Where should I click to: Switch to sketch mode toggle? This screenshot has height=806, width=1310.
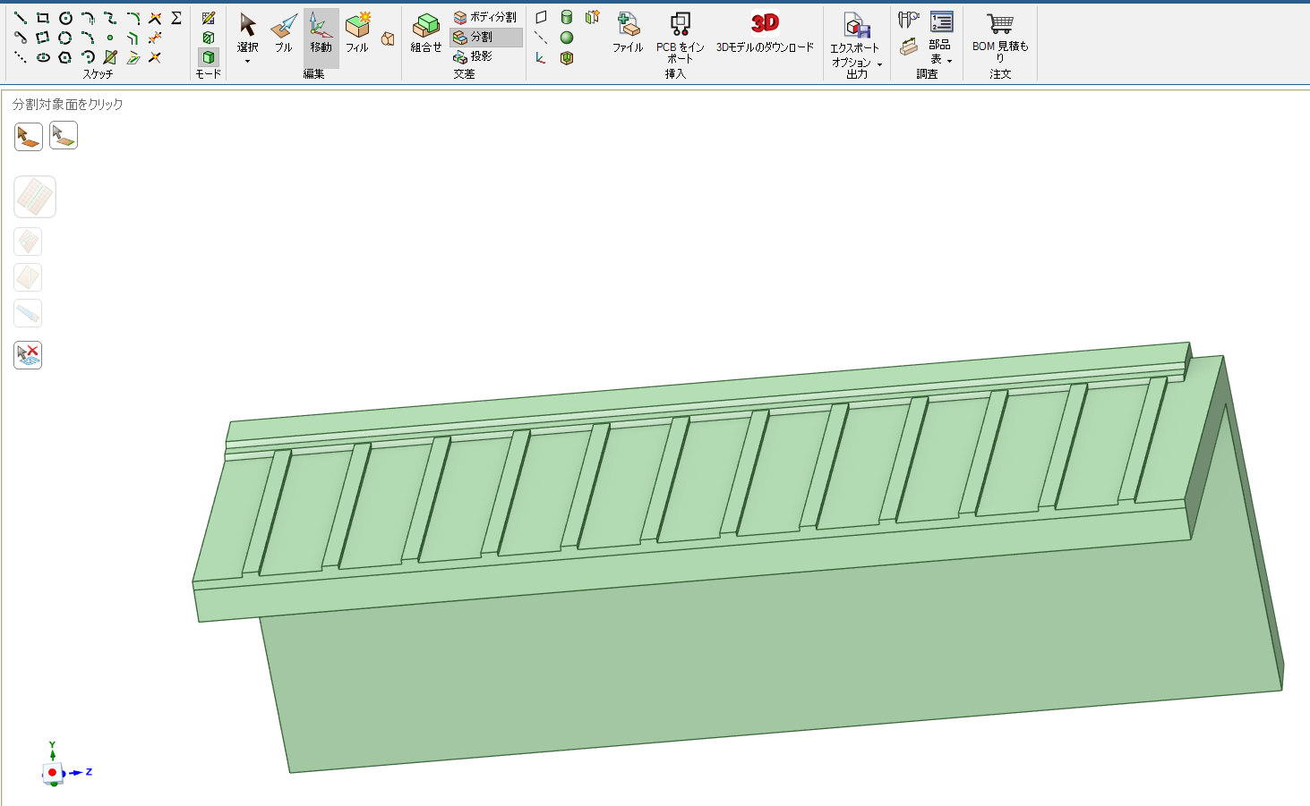208,18
